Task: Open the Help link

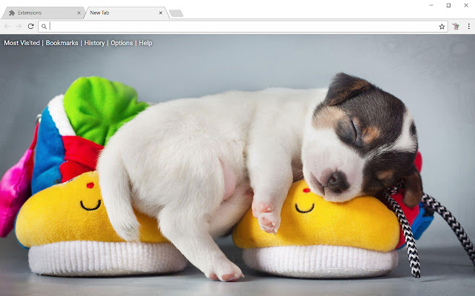Action: point(145,43)
